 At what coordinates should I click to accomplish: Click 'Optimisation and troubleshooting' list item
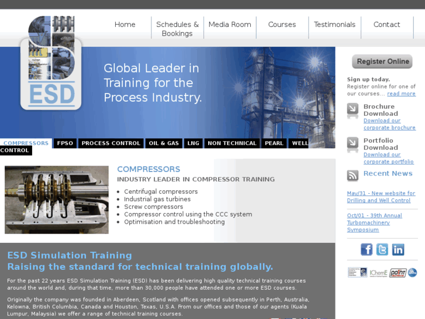coord(174,222)
